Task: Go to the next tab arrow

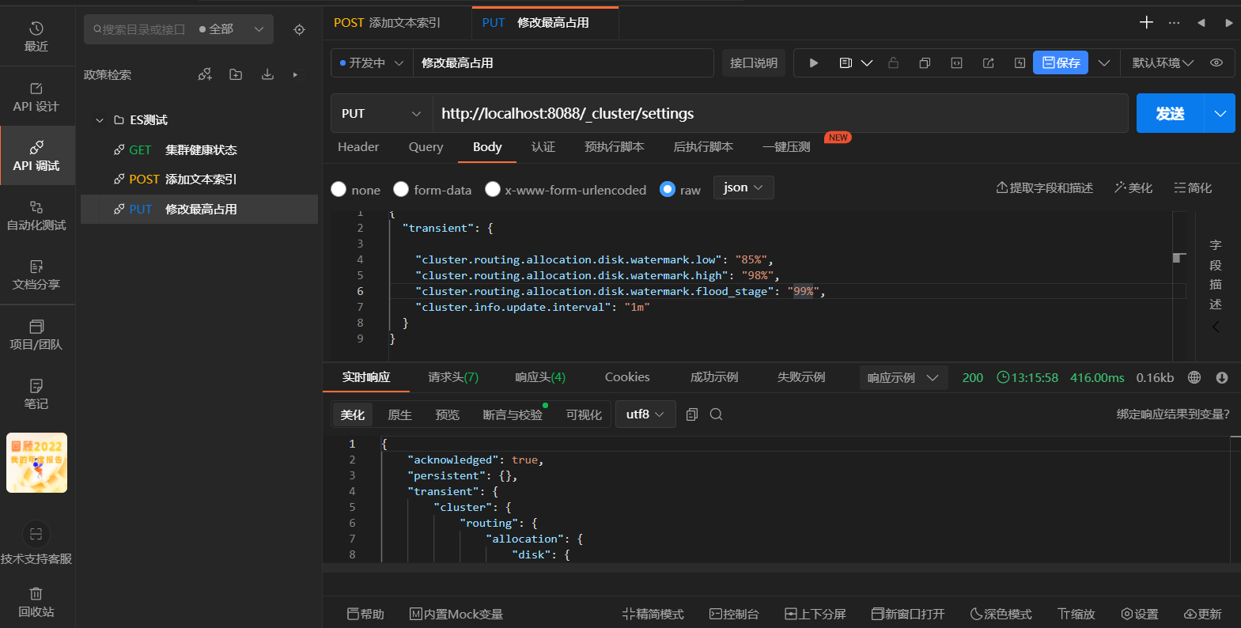Action: [x=1228, y=23]
